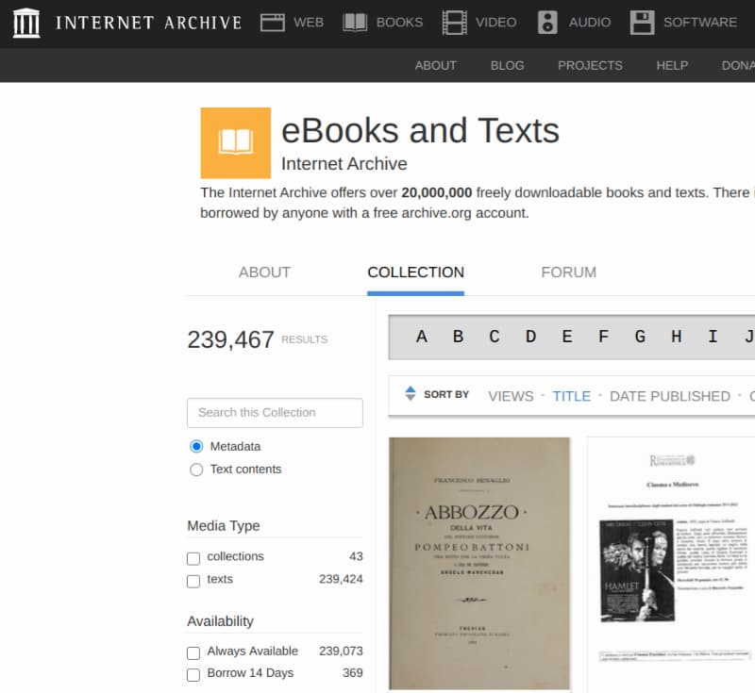Enable the texts media type checkbox
This screenshot has height=693, width=755.
pos(193,581)
